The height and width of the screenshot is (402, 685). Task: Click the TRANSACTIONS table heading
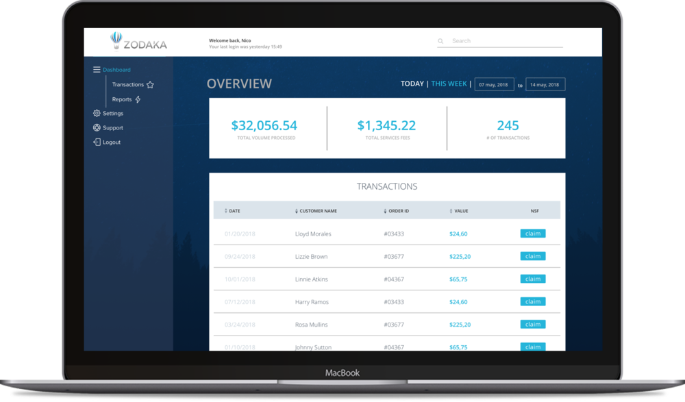coord(386,186)
